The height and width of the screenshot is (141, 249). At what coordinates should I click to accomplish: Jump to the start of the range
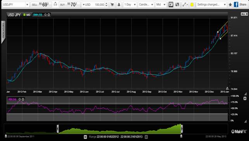[85, 137]
